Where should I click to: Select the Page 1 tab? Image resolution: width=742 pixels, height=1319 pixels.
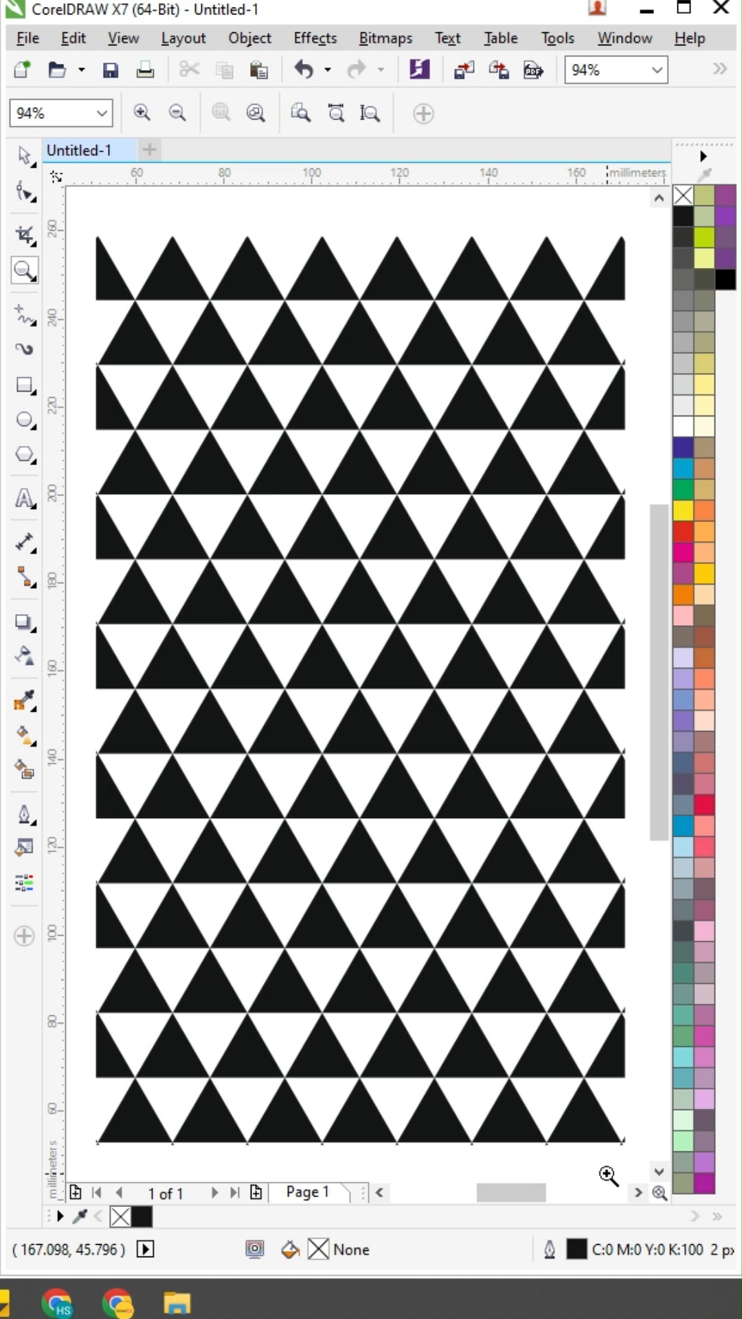(x=308, y=1192)
